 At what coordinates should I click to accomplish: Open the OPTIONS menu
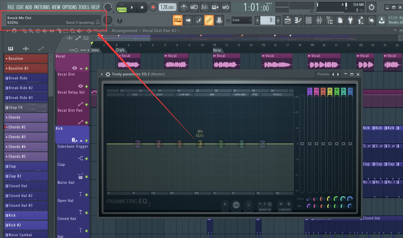pos(69,7)
